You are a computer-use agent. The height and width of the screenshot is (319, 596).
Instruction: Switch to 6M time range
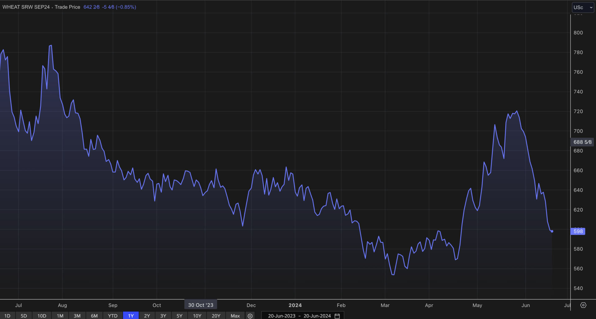[94, 316]
